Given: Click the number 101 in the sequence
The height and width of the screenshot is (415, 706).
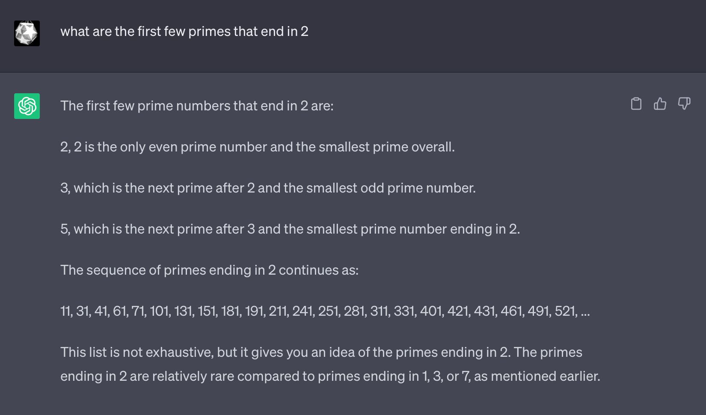Looking at the screenshot, I should 160,311.
